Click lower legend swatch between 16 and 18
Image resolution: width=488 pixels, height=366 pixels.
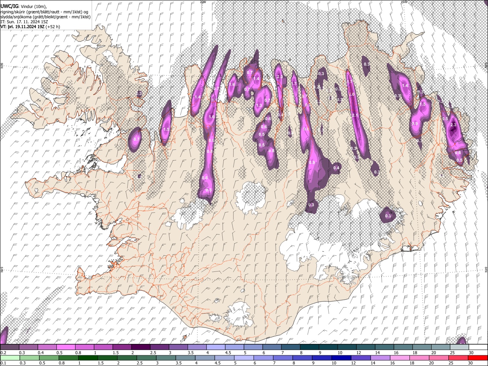click(400, 358)
